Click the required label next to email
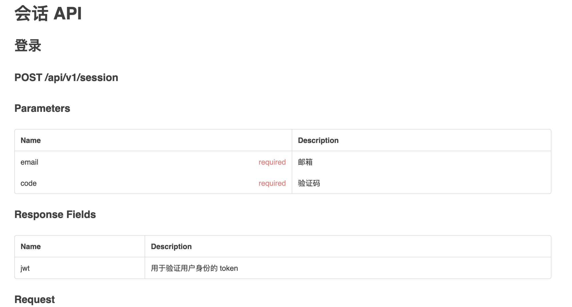Viewport: 572px width, 307px height. pyautogui.click(x=272, y=162)
